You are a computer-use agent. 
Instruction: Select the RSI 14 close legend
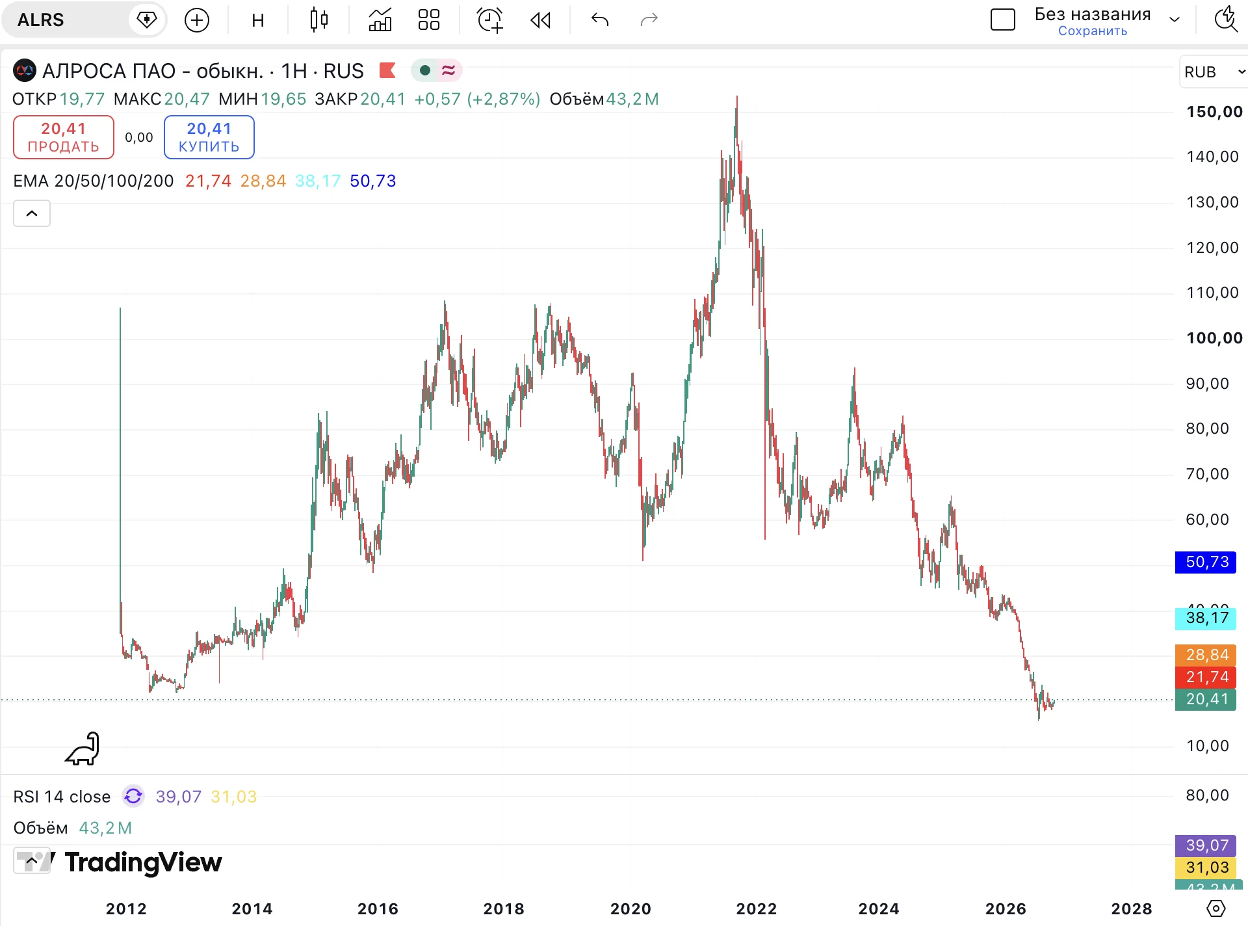(x=62, y=797)
